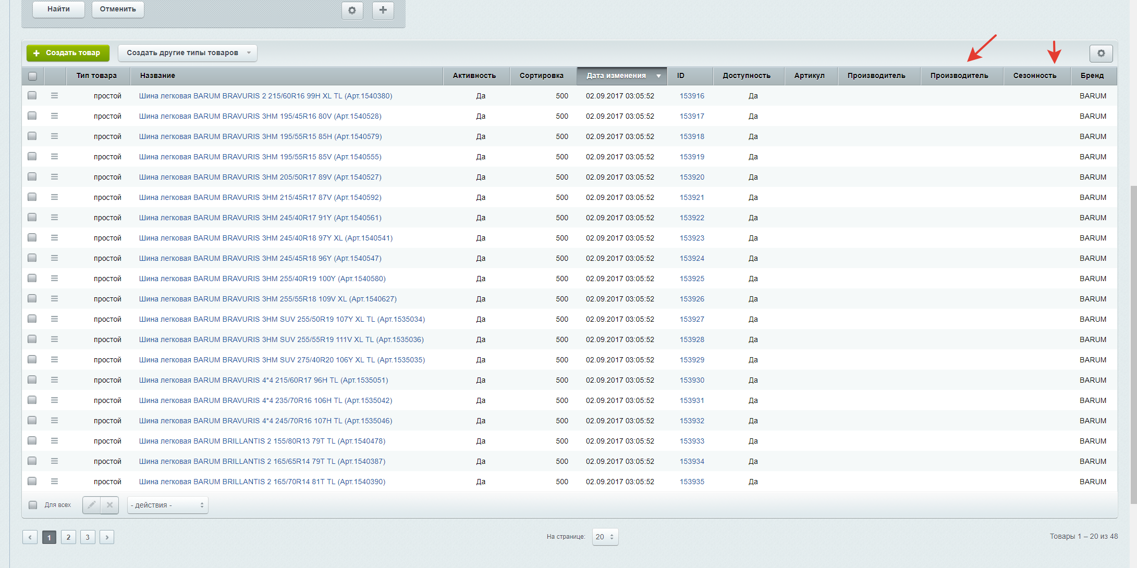This screenshot has height=568, width=1137.
Task: Open row menu for product 153920
Action: click(x=54, y=177)
